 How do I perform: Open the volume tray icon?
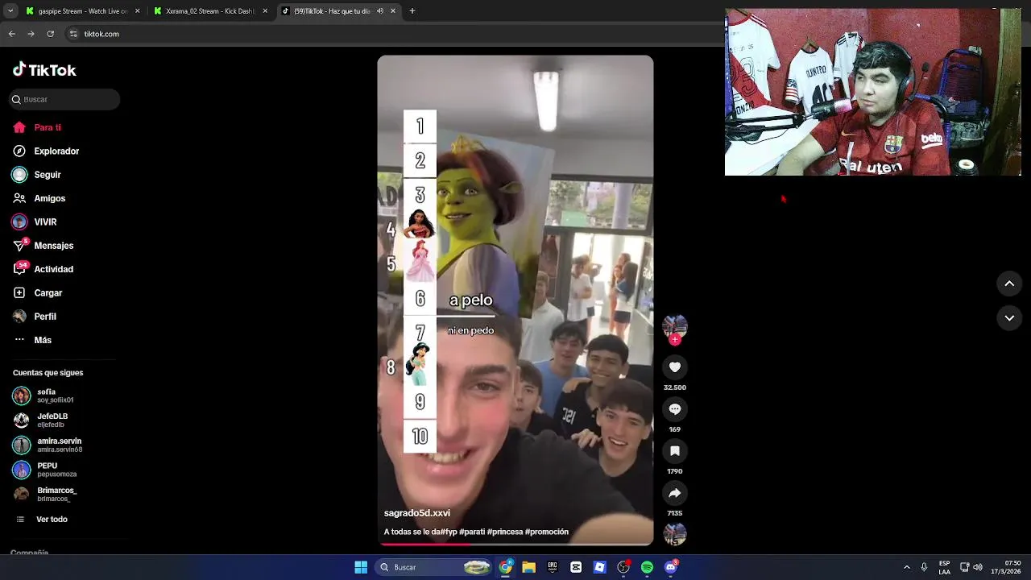978,567
